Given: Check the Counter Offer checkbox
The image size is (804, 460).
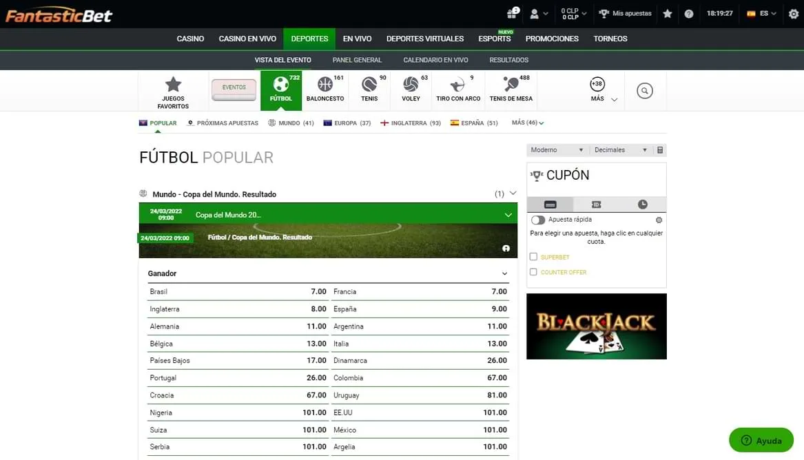Looking at the screenshot, I should pos(533,272).
